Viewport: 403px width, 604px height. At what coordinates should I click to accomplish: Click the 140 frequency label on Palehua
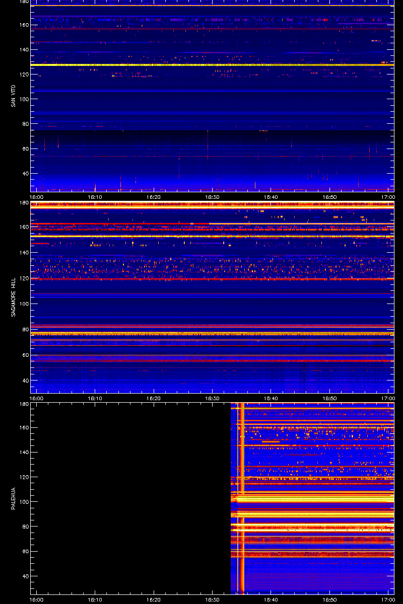(24, 452)
